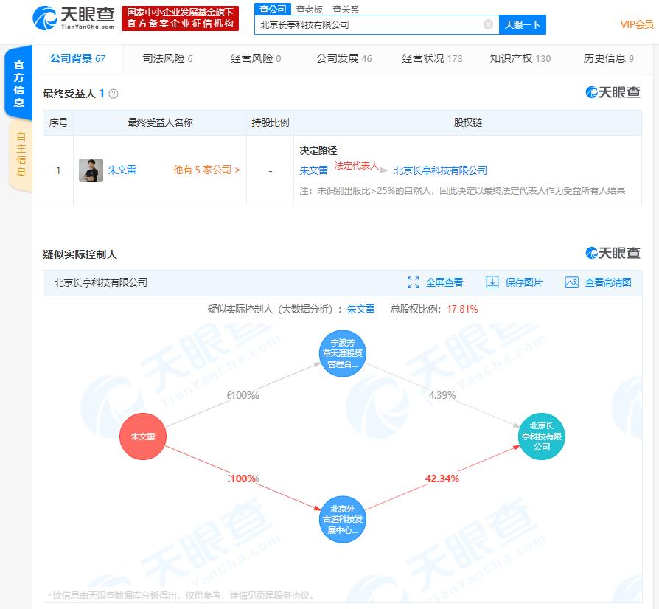This screenshot has height=609, width=659.
Task: Select the 宁波芳草天涯投资 node
Action: point(343,353)
